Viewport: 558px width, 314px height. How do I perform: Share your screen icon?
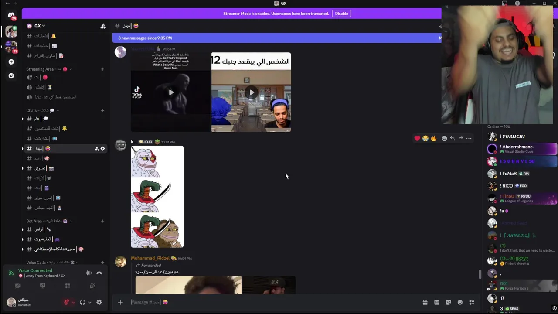tap(43, 286)
